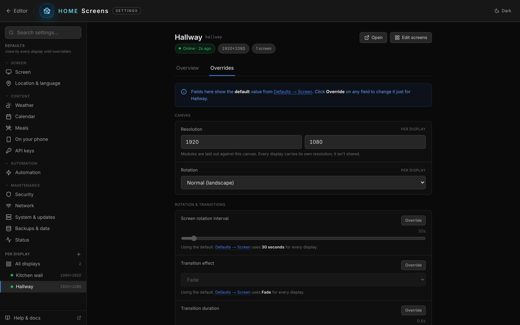Override Transition duration
The height and width of the screenshot is (325, 520).
tap(413, 310)
